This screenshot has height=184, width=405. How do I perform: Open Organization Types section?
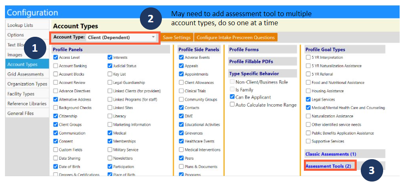click(x=27, y=84)
